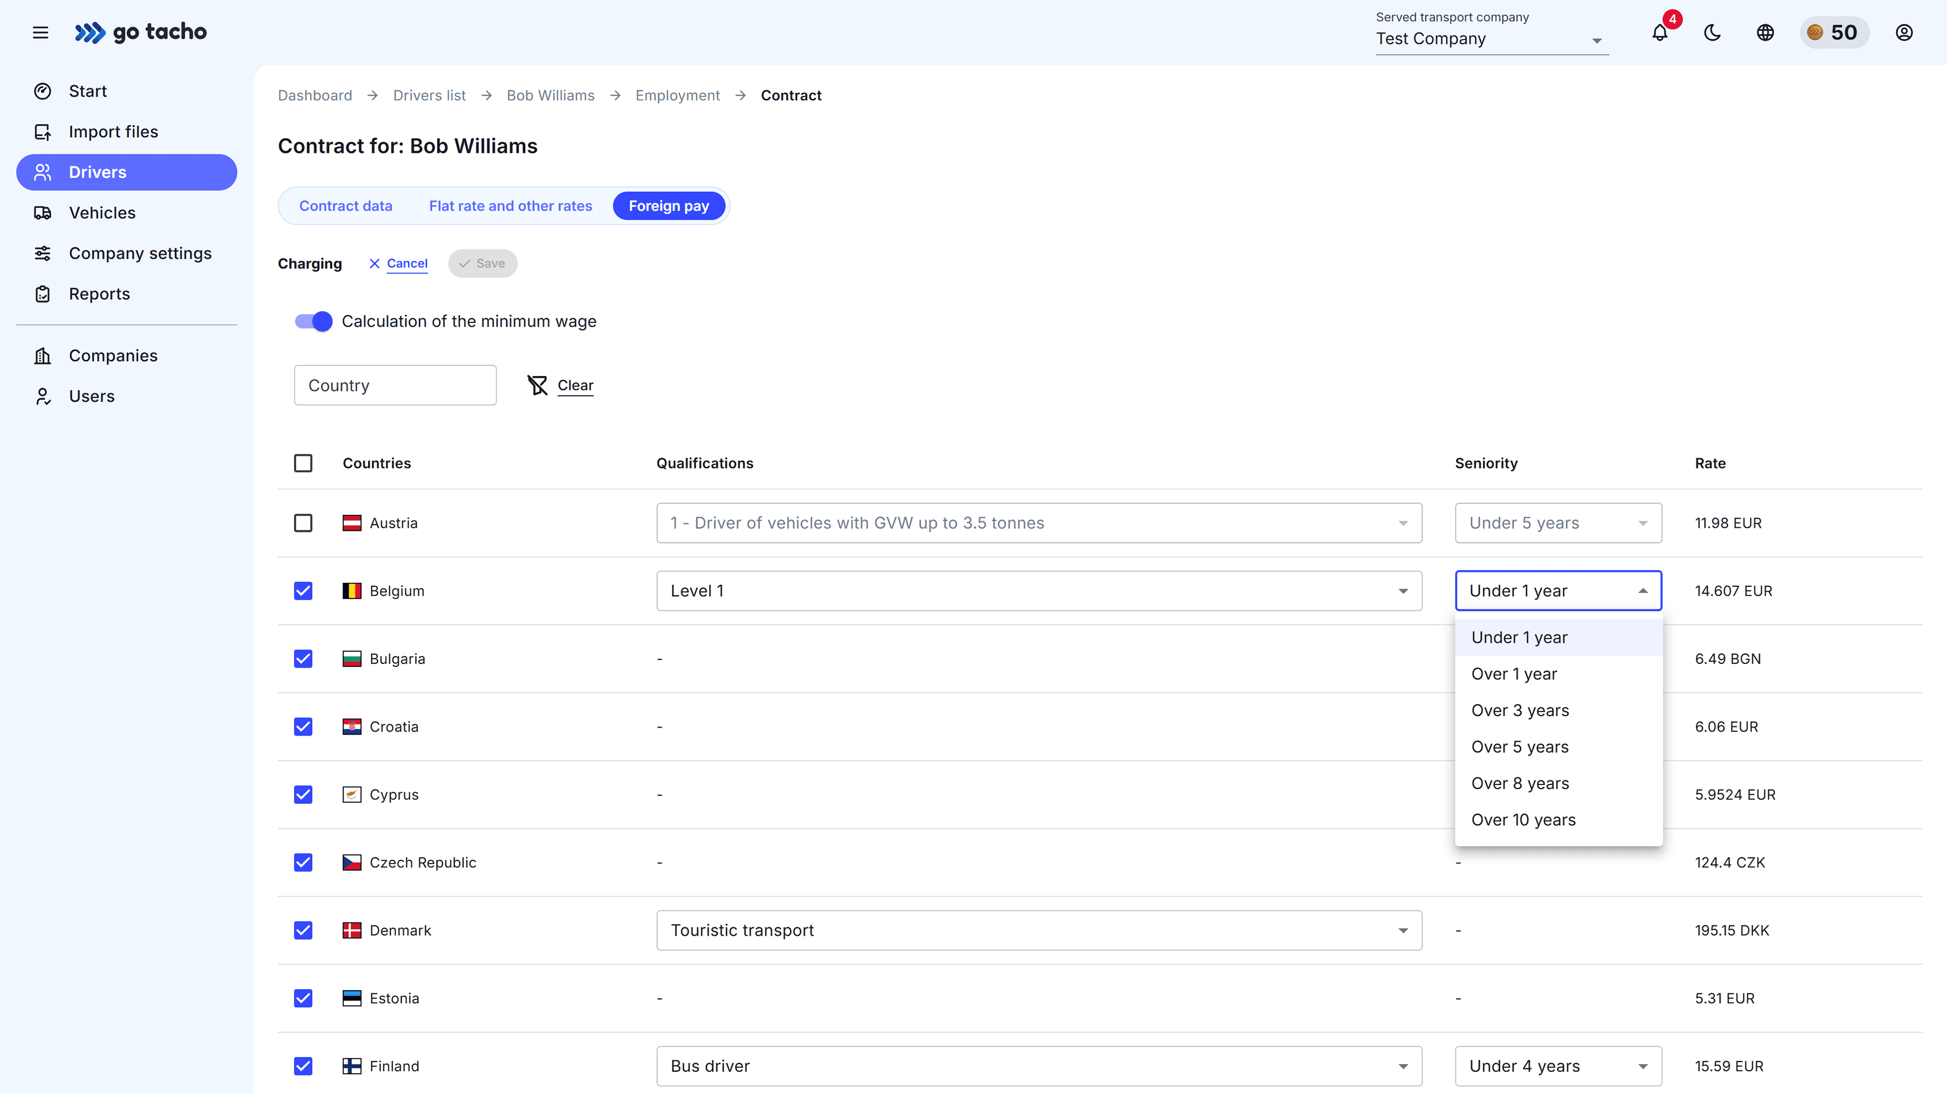Select Over 8 years seniority option
The width and height of the screenshot is (1947, 1095).
point(1559,784)
